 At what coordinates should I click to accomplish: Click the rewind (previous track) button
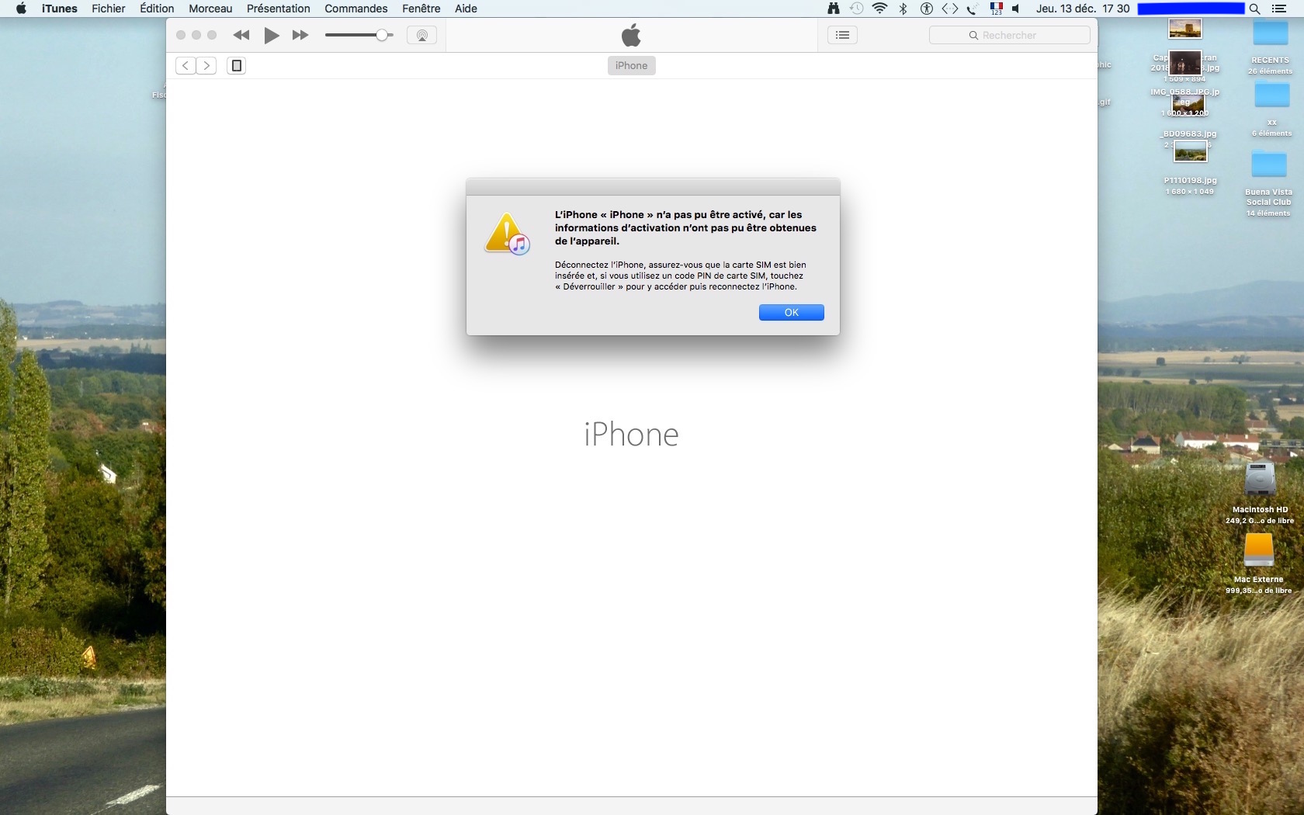(241, 35)
